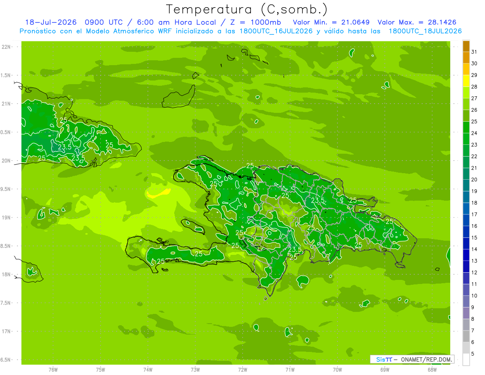The image size is (485, 375).
Task: Select the date text "18-Jul-2026"
Action: coord(52,22)
